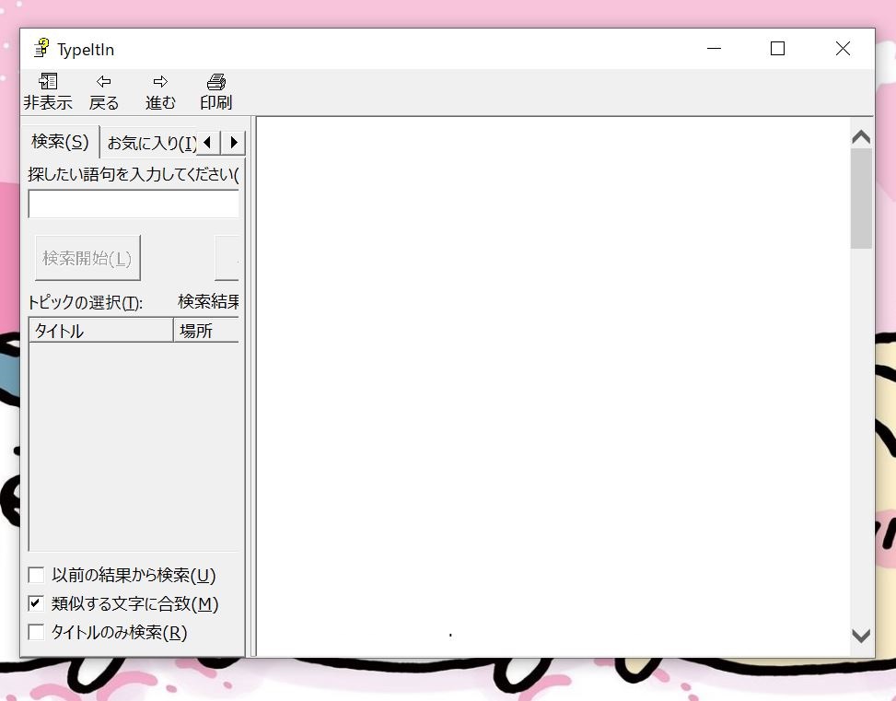This screenshot has height=701, width=896.
Task: Sort by the 場所 column header
Action: pyautogui.click(x=206, y=331)
